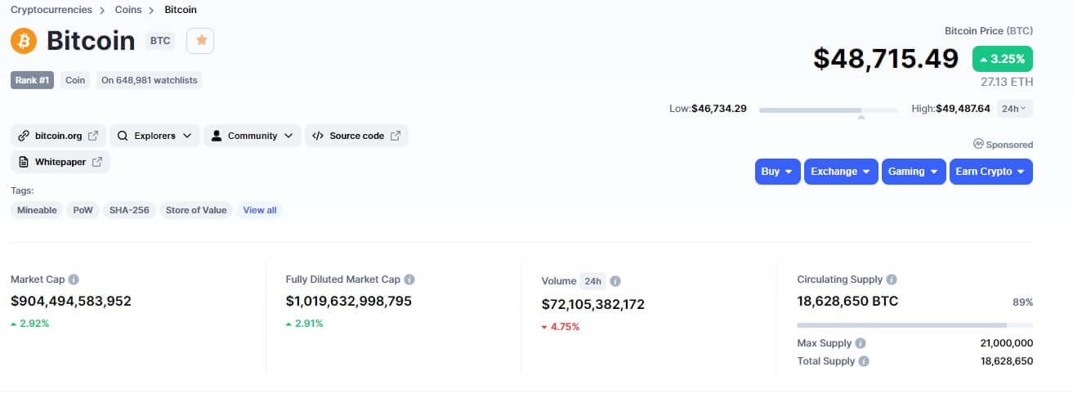
Task: Open the 24h price range dropdown
Action: (x=1015, y=109)
